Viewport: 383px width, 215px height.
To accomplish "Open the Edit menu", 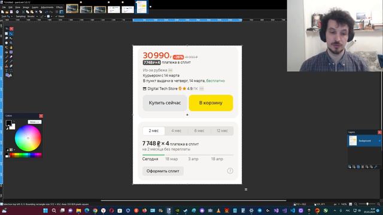I will click(11, 7).
